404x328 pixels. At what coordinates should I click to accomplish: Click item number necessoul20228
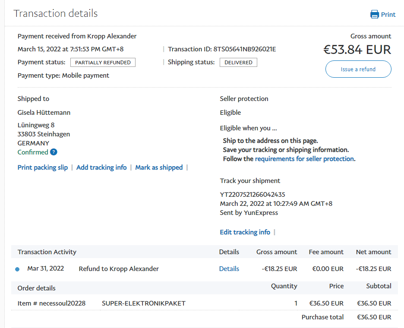(62, 303)
